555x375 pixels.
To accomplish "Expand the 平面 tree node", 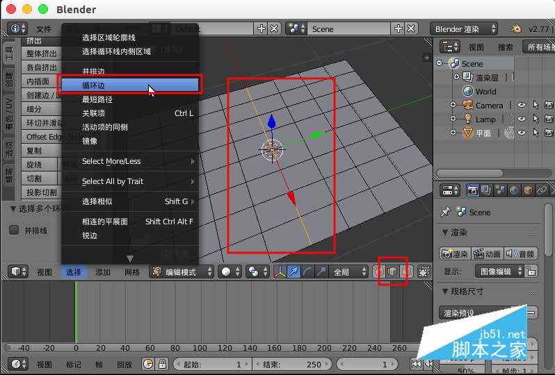I will [453, 132].
